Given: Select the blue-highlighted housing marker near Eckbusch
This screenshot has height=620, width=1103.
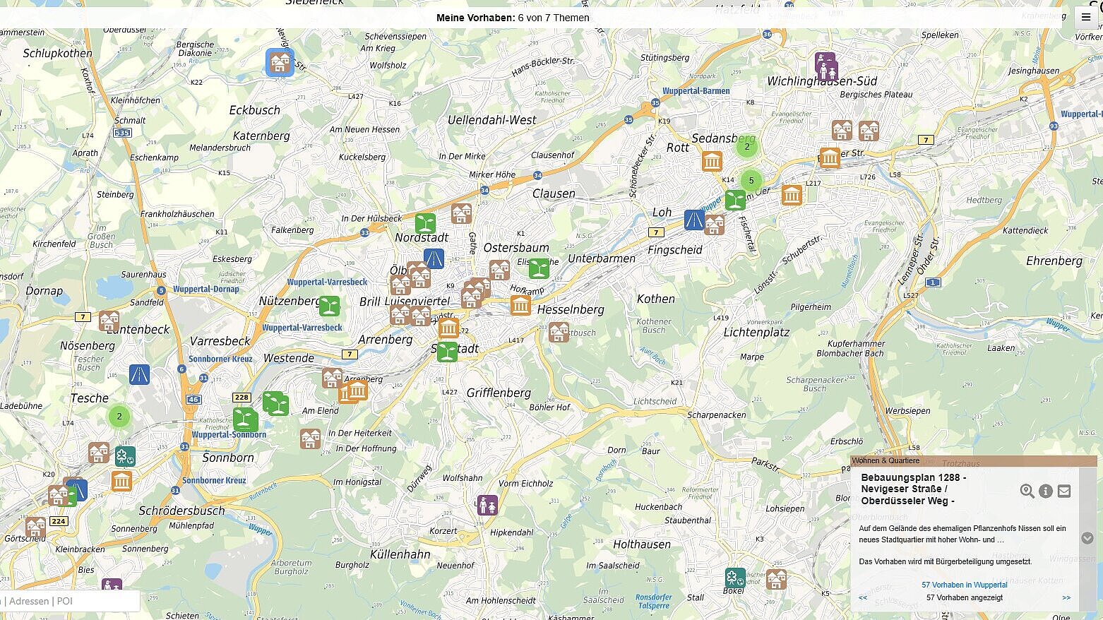Looking at the screenshot, I should pyautogui.click(x=280, y=62).
